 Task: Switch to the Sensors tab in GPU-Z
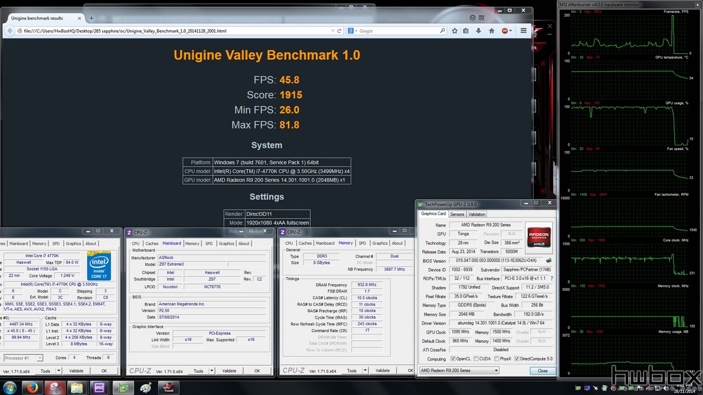457,214
